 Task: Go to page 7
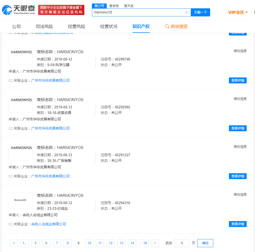tap(57, 243)
